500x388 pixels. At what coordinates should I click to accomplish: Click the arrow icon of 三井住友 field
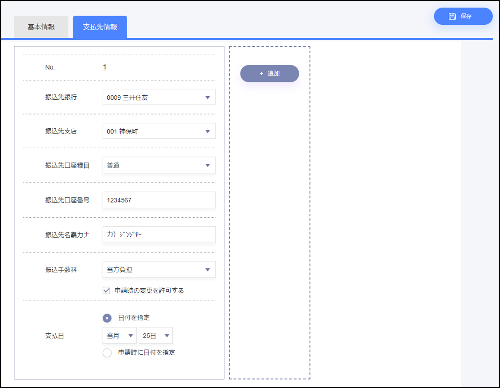click(207, 98)
